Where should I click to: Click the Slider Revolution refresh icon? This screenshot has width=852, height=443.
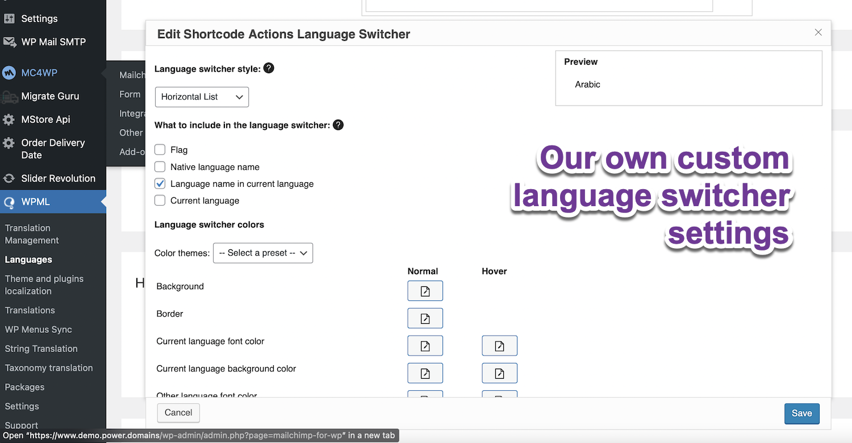click(x=9, y=178)
